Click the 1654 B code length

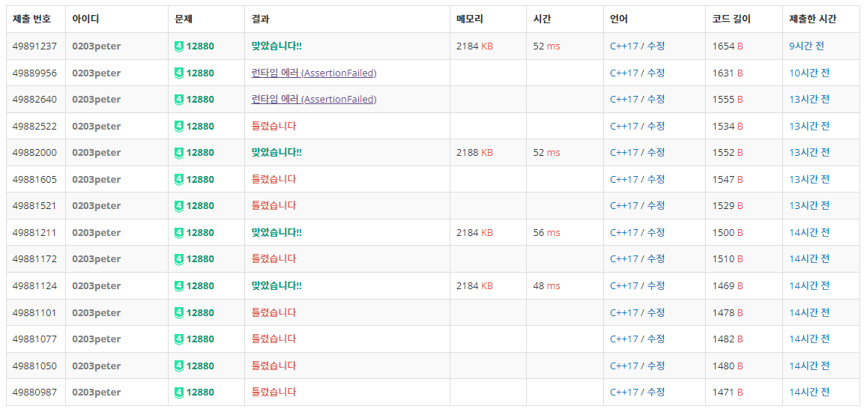pos(728,46)
